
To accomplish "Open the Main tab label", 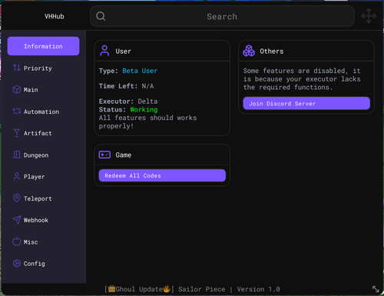I will pos(31,90).
